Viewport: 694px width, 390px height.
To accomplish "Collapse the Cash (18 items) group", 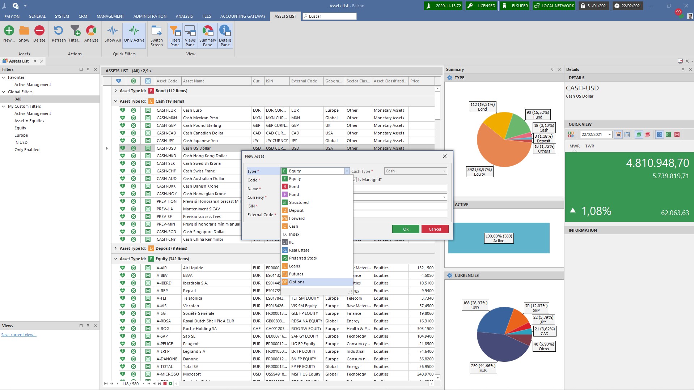I will click(115, 101).
